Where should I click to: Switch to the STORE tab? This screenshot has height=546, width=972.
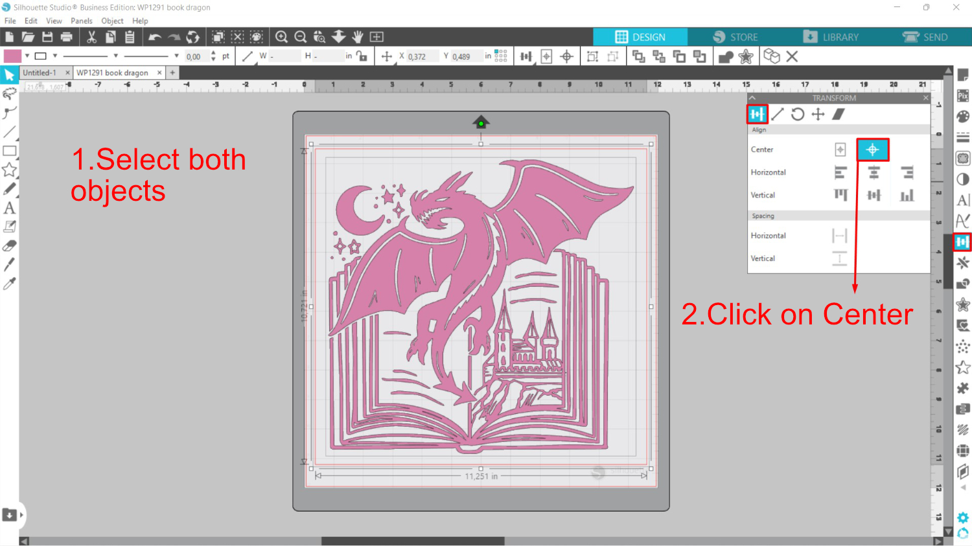coord(735,37)
